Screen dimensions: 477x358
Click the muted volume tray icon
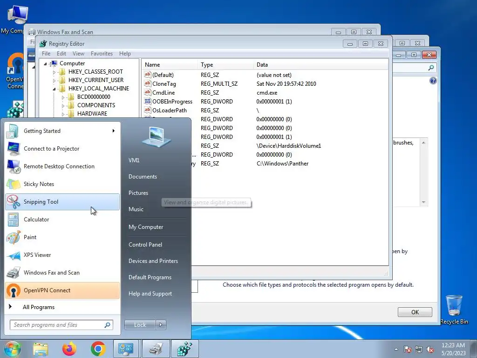430,350
